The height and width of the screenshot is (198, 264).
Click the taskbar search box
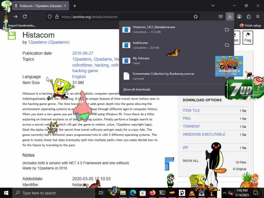[53, 193]
